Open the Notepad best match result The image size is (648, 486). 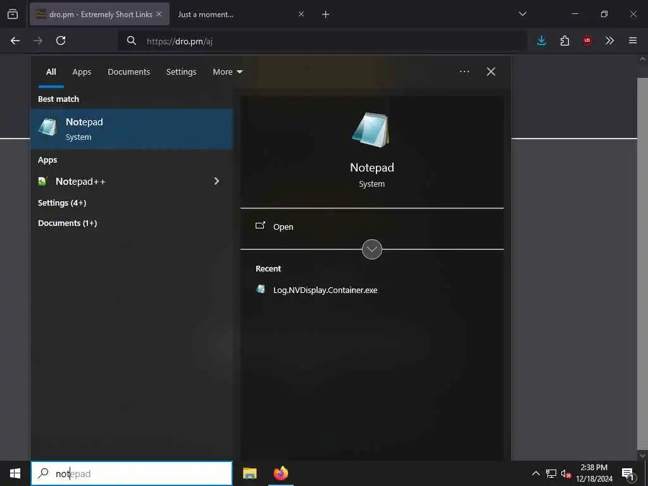tap(132, 129)
